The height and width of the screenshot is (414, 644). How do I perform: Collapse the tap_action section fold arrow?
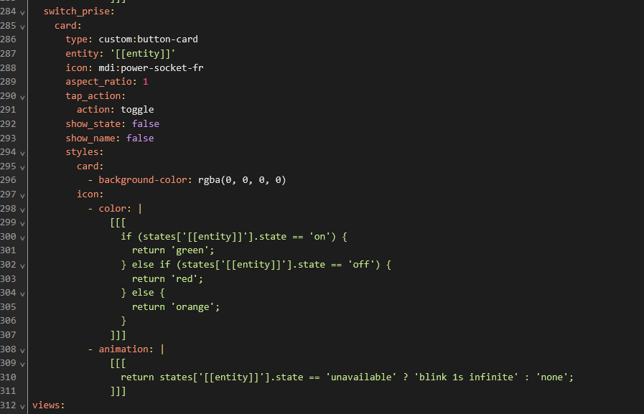(x=24, y=96)
